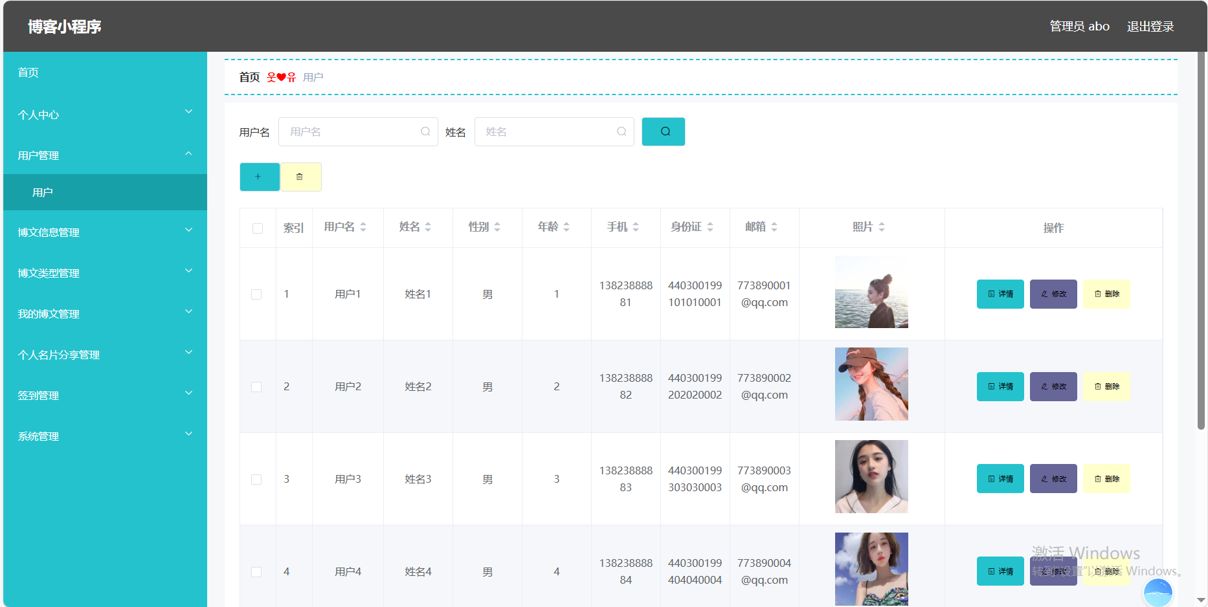Open 签到管理 menu label
The height and width of the screenshot is (607, 1208).
point(39,395)
